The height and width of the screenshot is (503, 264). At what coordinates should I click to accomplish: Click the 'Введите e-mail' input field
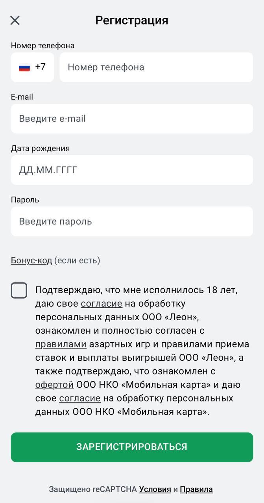132,119
